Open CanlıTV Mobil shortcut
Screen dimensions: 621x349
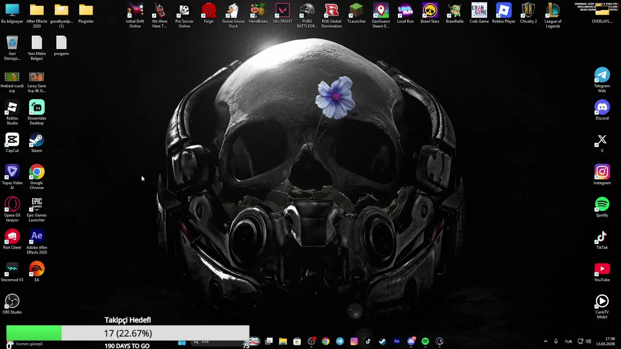pos(602,307)
